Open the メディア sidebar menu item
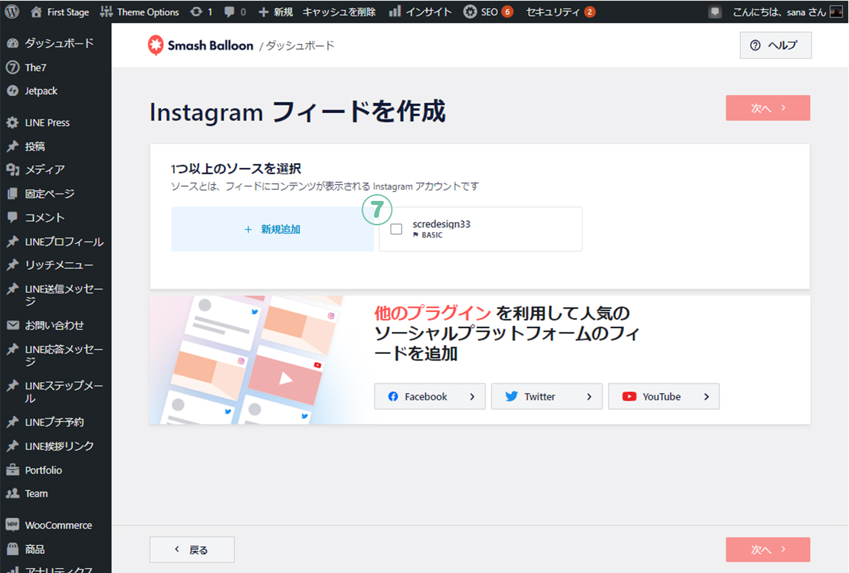This screenshot has height=573, width=849. click(x=45, y=169)
